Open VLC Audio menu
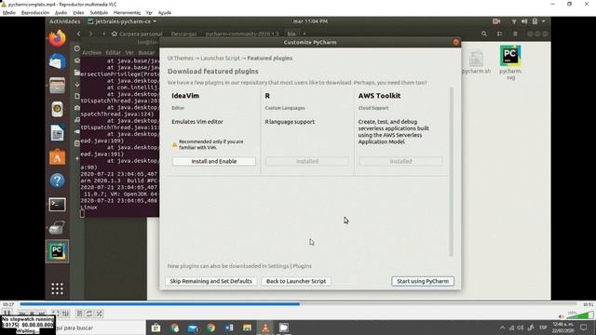This screenshot has height=335, width=596. 61,12
